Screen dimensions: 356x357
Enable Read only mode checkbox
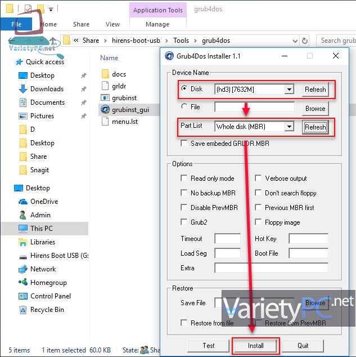(184, 178)
